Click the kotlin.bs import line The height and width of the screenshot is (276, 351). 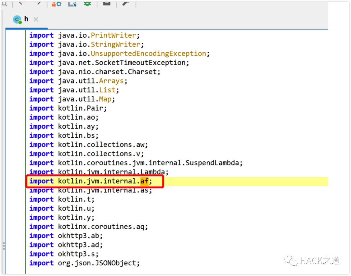(64, 135)
